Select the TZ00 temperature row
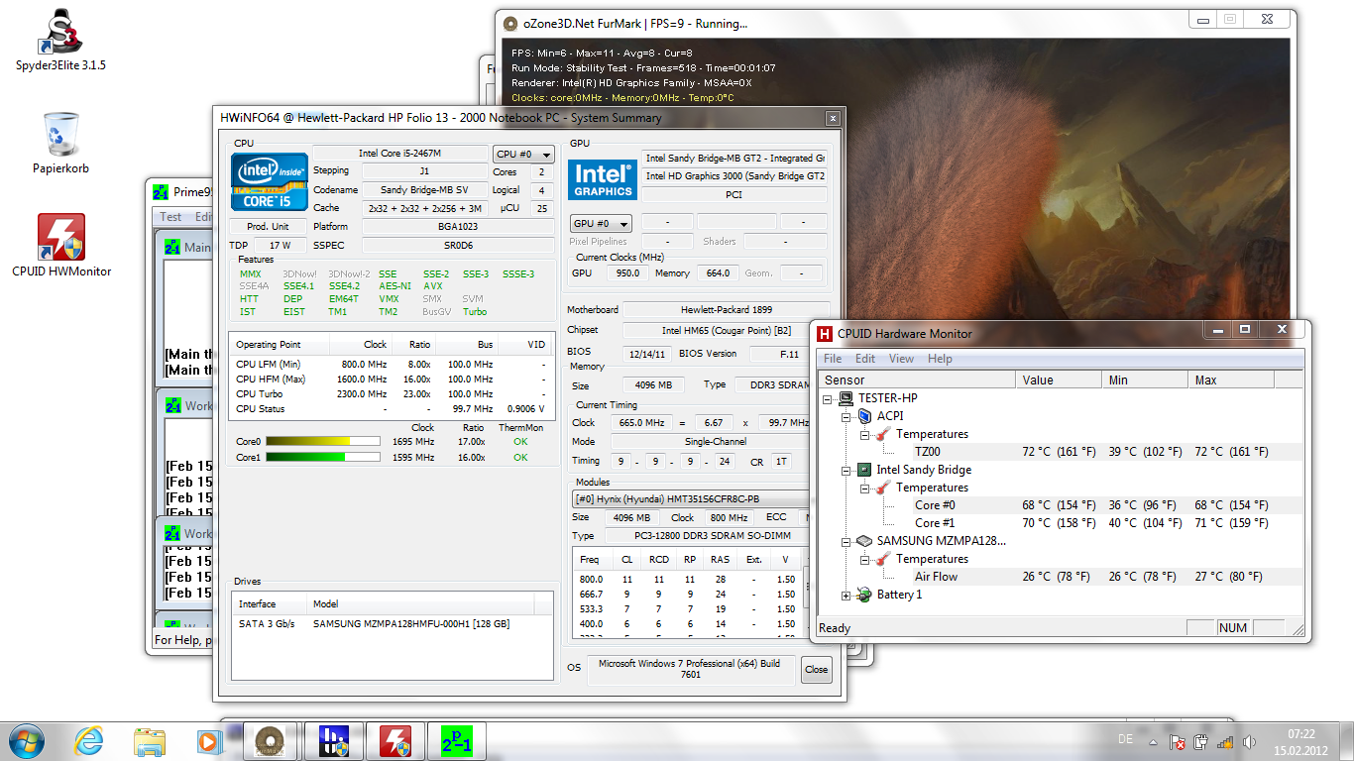Image resolution: width=1354 pixels, height=761 pixels. (x=1060, y=452)
